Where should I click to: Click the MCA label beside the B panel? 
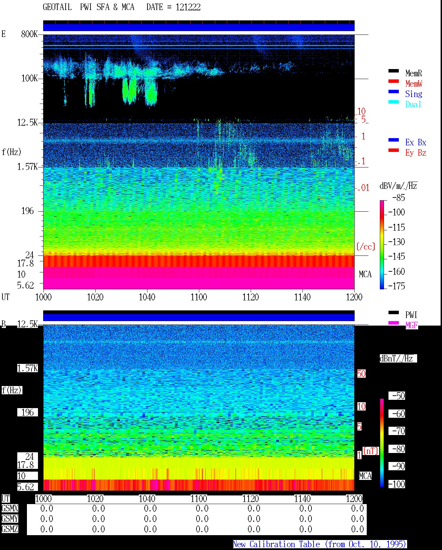pos(365,476)
